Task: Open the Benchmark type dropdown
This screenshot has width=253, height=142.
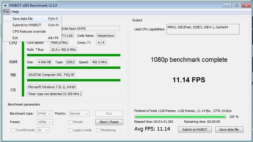Action: tap(44, 114)
